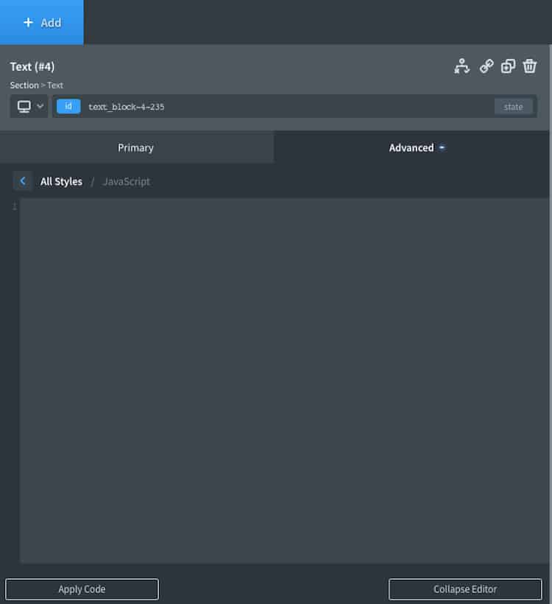The width and height of the screenshot is (552, 604).
Task: Duplicate the Text element
Action: [508, 66]
